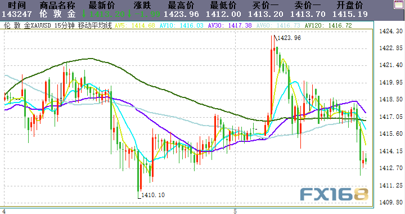
Task: Click the window icon in top-right corner
Action: pos(399,5)
